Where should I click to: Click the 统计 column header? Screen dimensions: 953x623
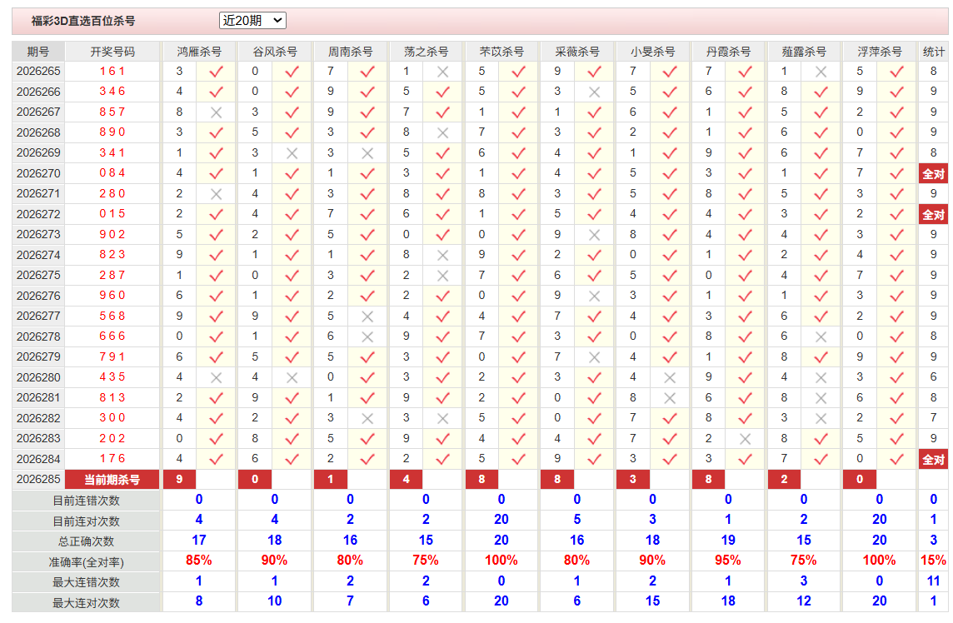tap(933, 52)
